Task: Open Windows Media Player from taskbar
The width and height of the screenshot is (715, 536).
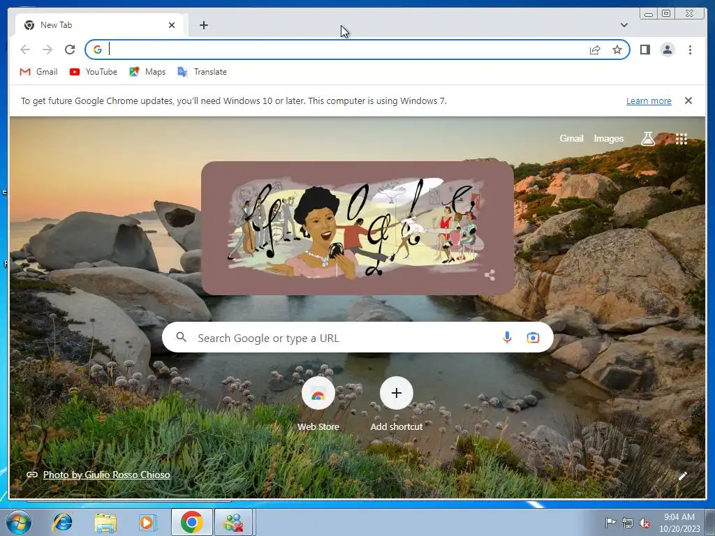Action: pyautogui.click(x=147, y=522)
